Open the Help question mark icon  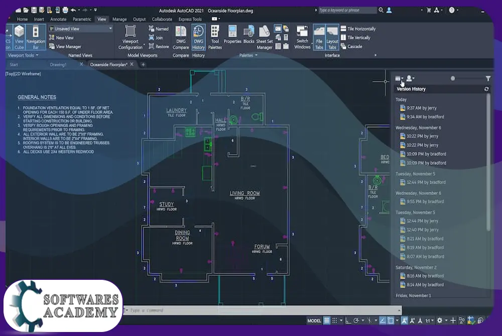(x=452, y=10)
